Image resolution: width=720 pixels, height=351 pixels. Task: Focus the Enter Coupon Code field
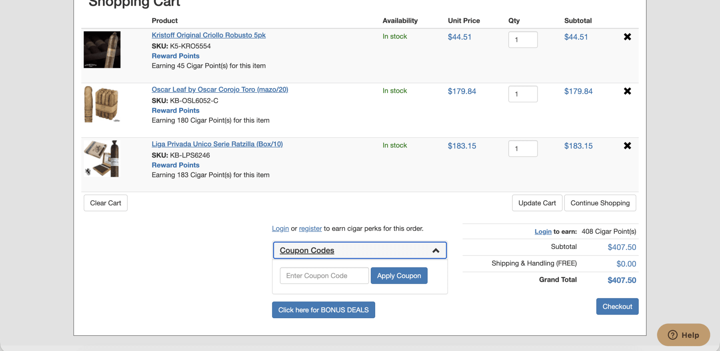(x=324, y=276)
